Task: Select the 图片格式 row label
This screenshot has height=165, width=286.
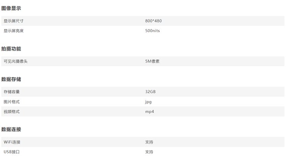Action: [x=11, y=102]
